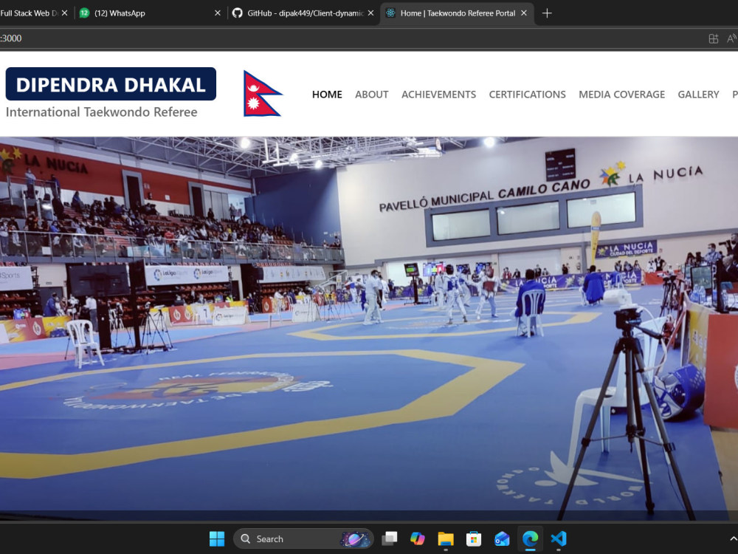Viewport: 738px width, 554px height.
Task: Go to the CERTIFICATIONS page
Action: 527,95
